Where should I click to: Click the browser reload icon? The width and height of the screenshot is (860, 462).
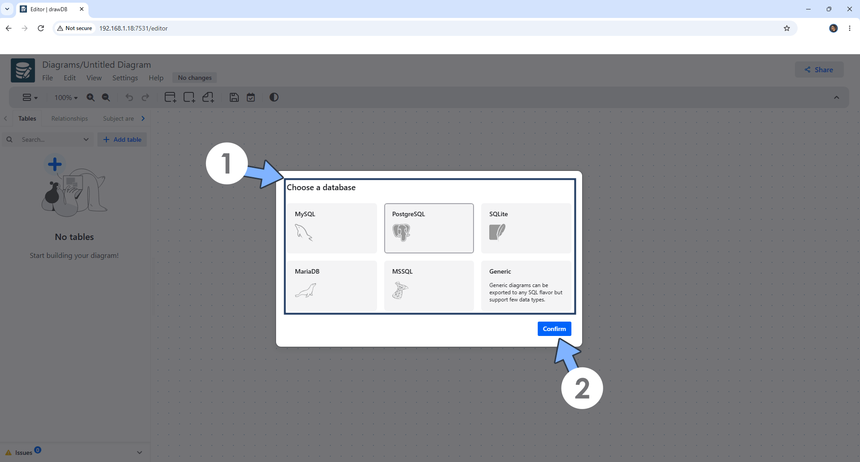tap(41, 28)
